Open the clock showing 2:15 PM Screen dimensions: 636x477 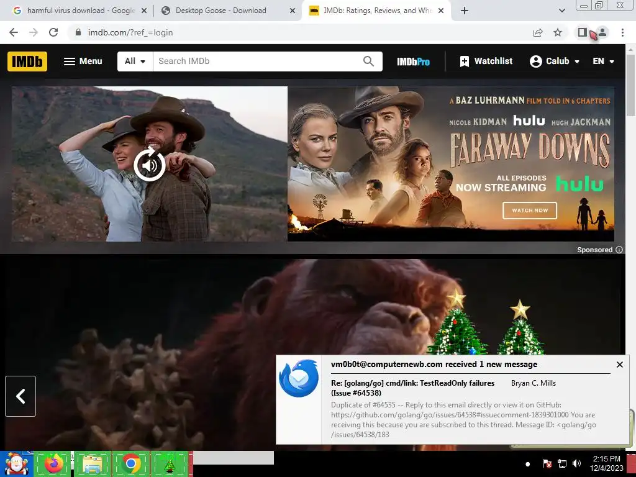pos(606,463)
